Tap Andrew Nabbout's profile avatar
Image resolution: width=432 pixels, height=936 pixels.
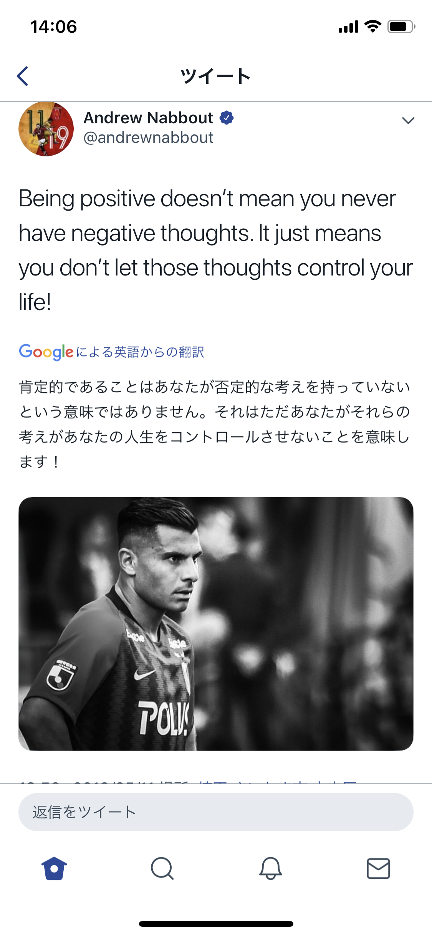pos(46,129)
